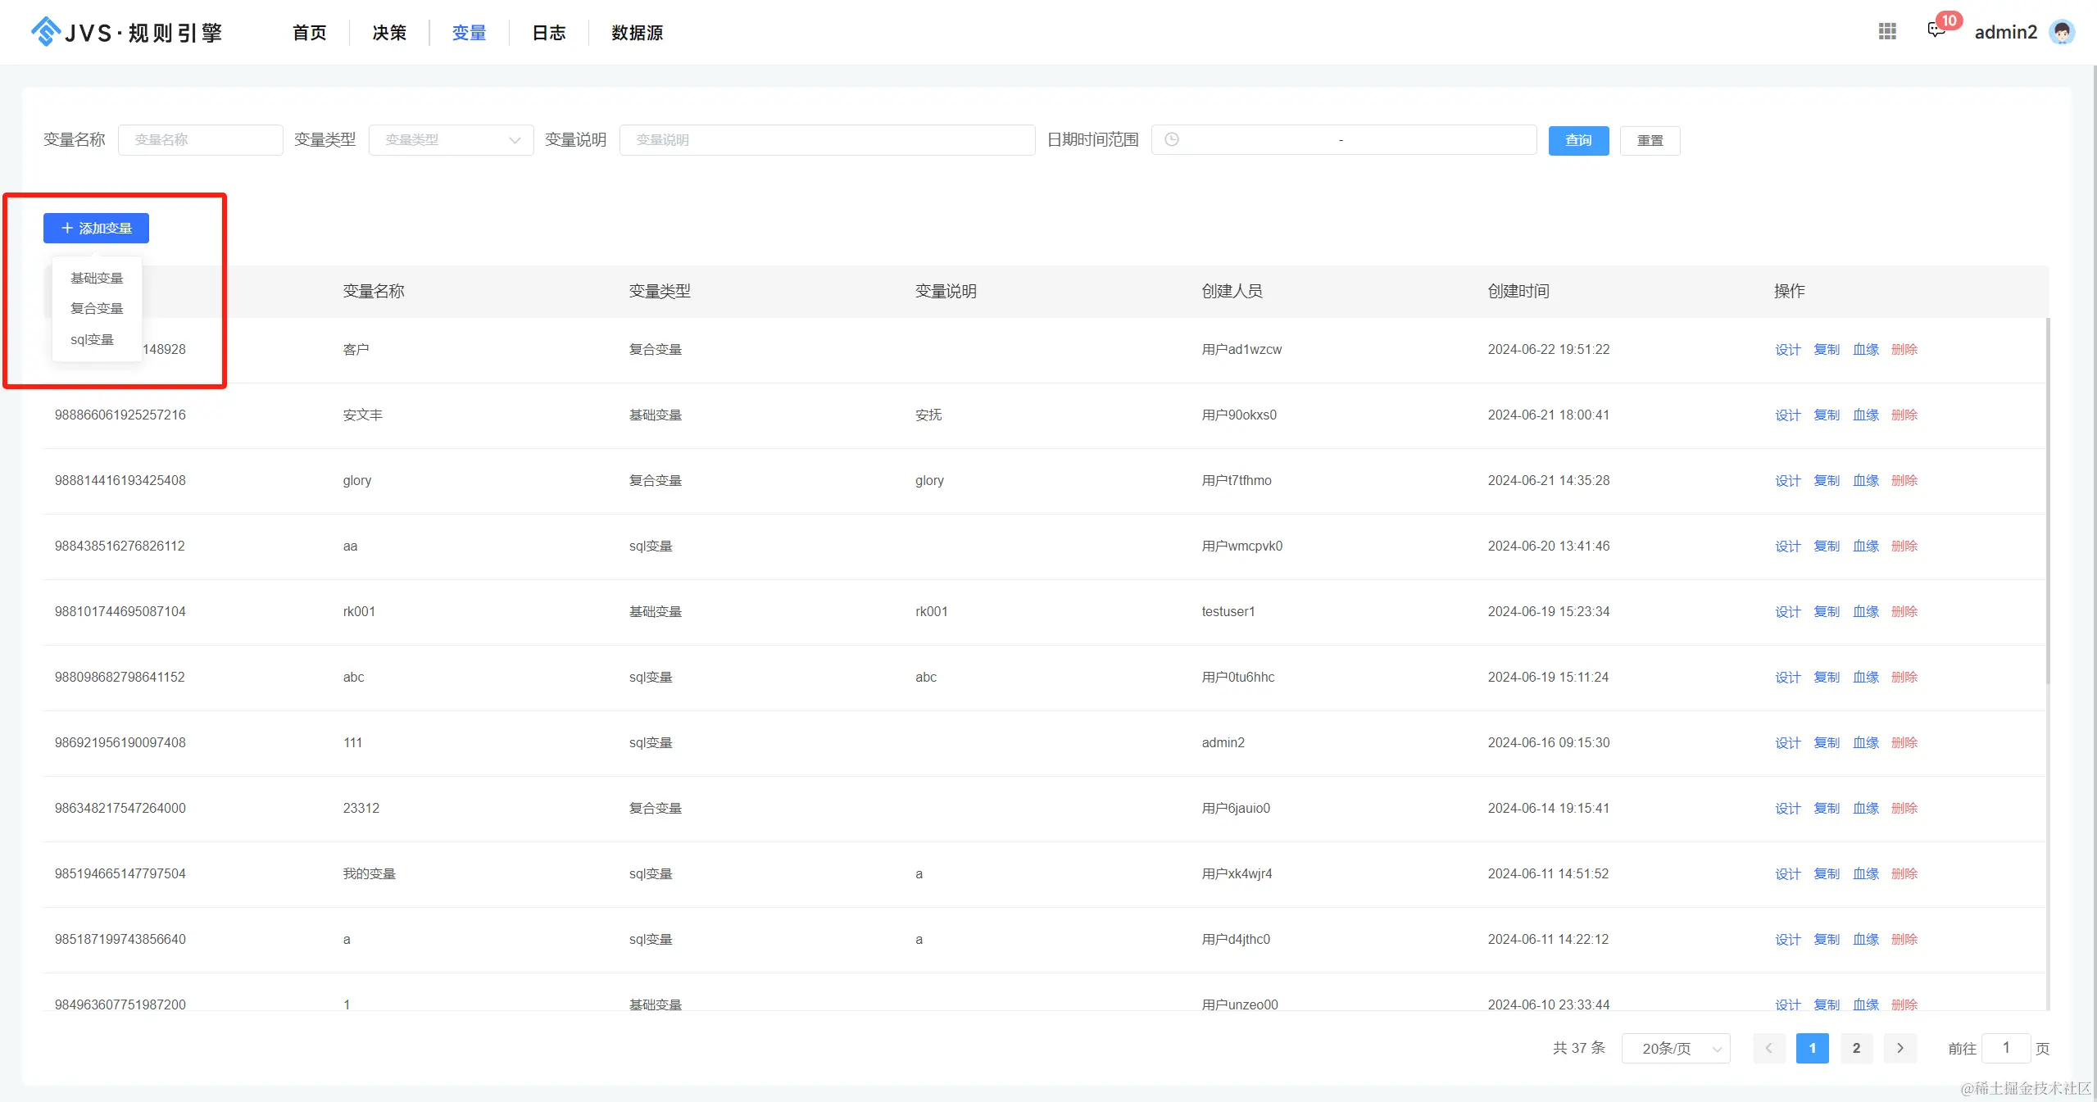Open the message notifications icon
This screenshot has height=1102, width=2097.
[x=1936, y=31]
